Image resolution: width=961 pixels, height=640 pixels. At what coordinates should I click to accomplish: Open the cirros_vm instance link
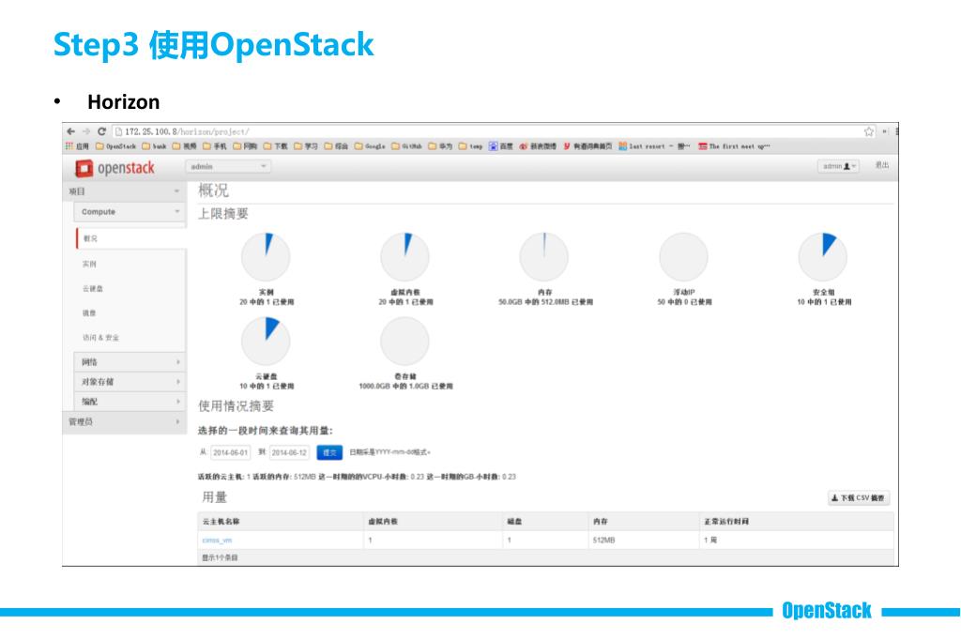pos(217,541)
